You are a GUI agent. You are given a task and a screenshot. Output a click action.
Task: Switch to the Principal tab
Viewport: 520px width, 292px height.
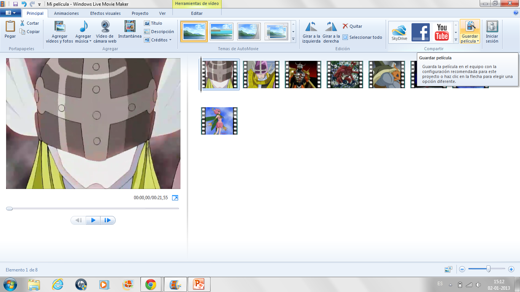pos(35,13)
